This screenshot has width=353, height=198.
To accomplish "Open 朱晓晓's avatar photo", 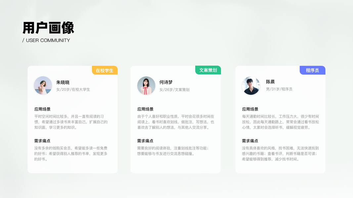I will point(43,85).
